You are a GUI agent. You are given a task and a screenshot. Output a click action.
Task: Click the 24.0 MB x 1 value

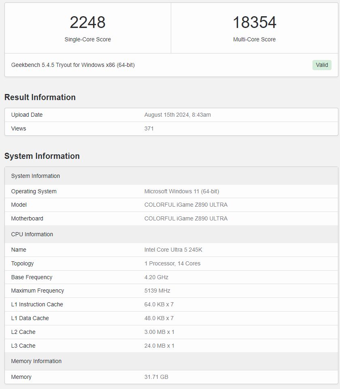click(x=159, y=346)
